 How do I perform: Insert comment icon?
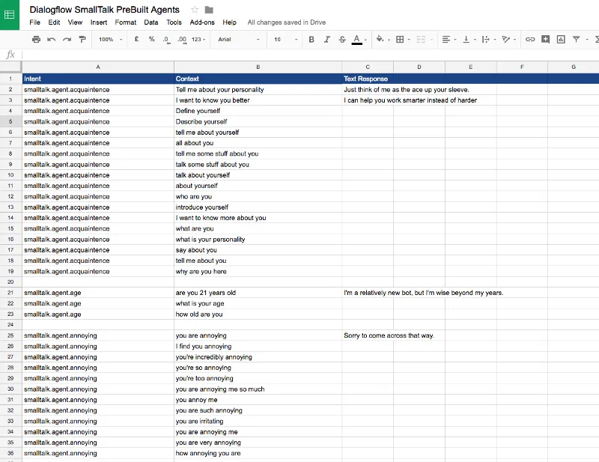pyautogui.click(x=546, y=39)
